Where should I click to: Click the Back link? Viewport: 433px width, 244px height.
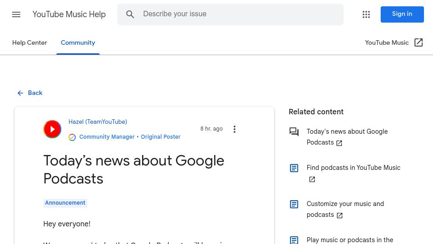(35, 93)
